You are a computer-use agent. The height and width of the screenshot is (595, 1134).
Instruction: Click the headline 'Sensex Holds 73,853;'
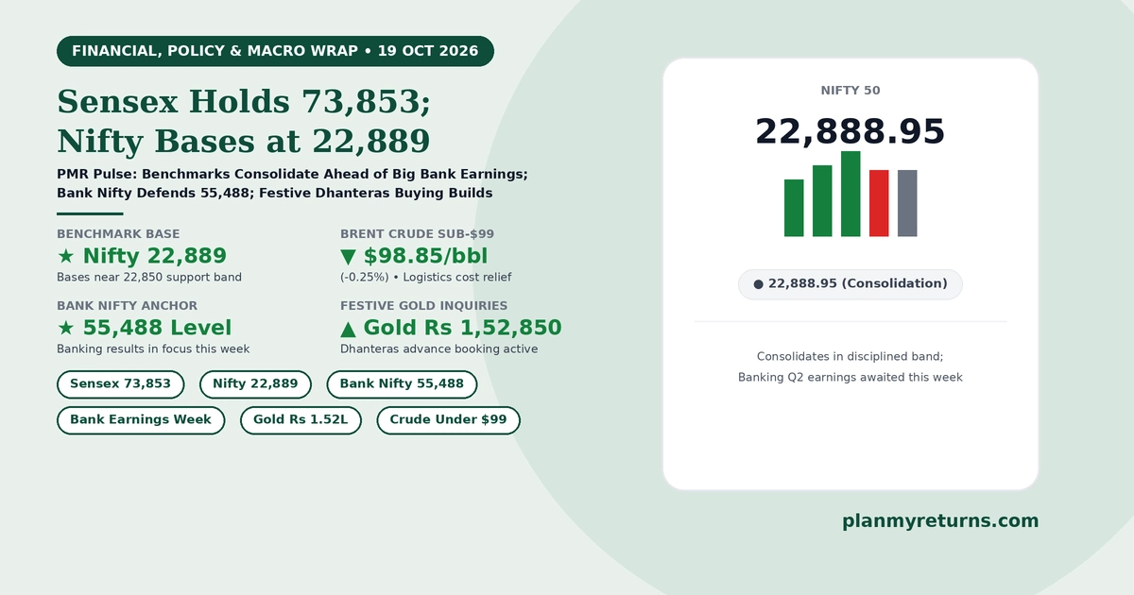pos(245,101)
